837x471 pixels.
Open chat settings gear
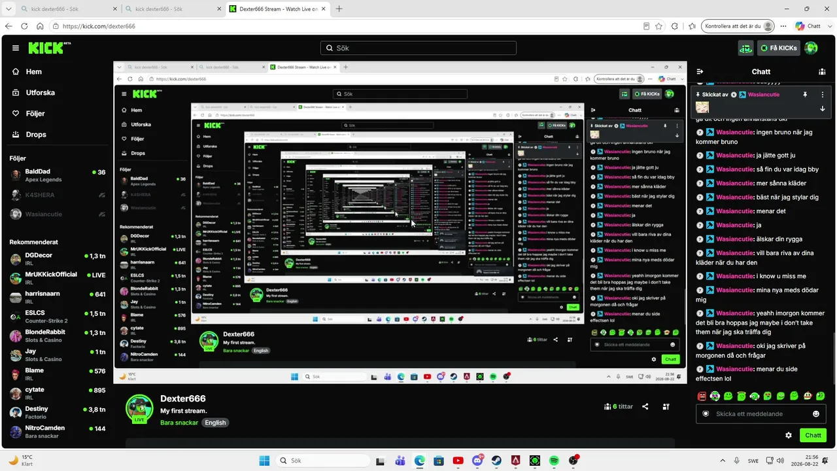(x=789, y=435)
